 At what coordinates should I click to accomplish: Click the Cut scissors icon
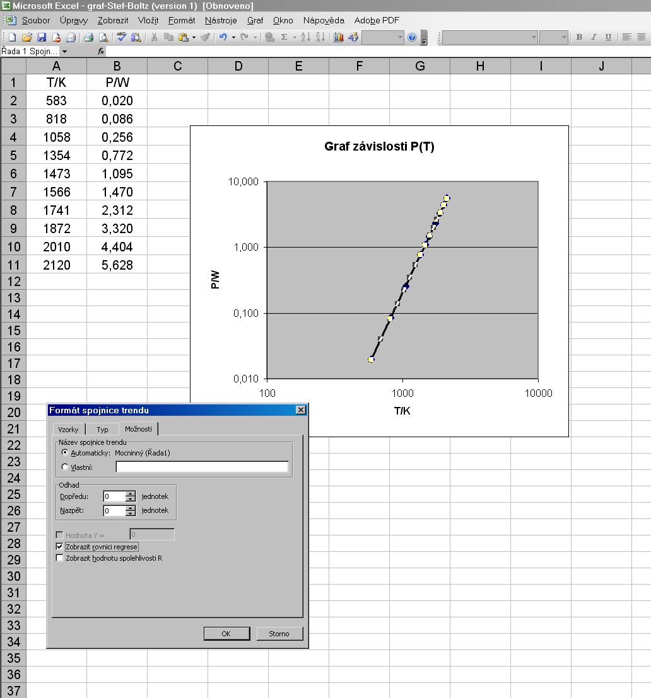pyautogui.click(x=154, y=37)
